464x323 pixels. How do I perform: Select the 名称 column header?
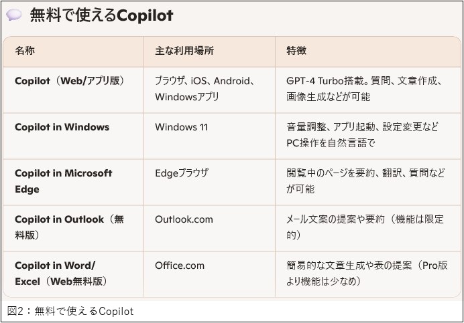pyautogui.click(x=27, y=51)
